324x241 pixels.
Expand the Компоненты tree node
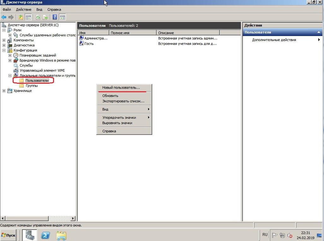4,40
